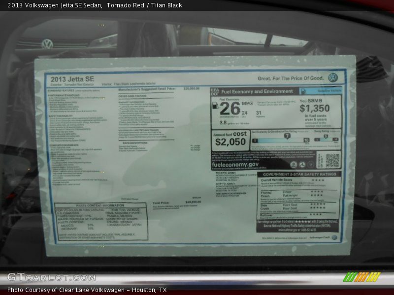Click the "Fuel Economy and Environment" header

click(x=257, y=91)
